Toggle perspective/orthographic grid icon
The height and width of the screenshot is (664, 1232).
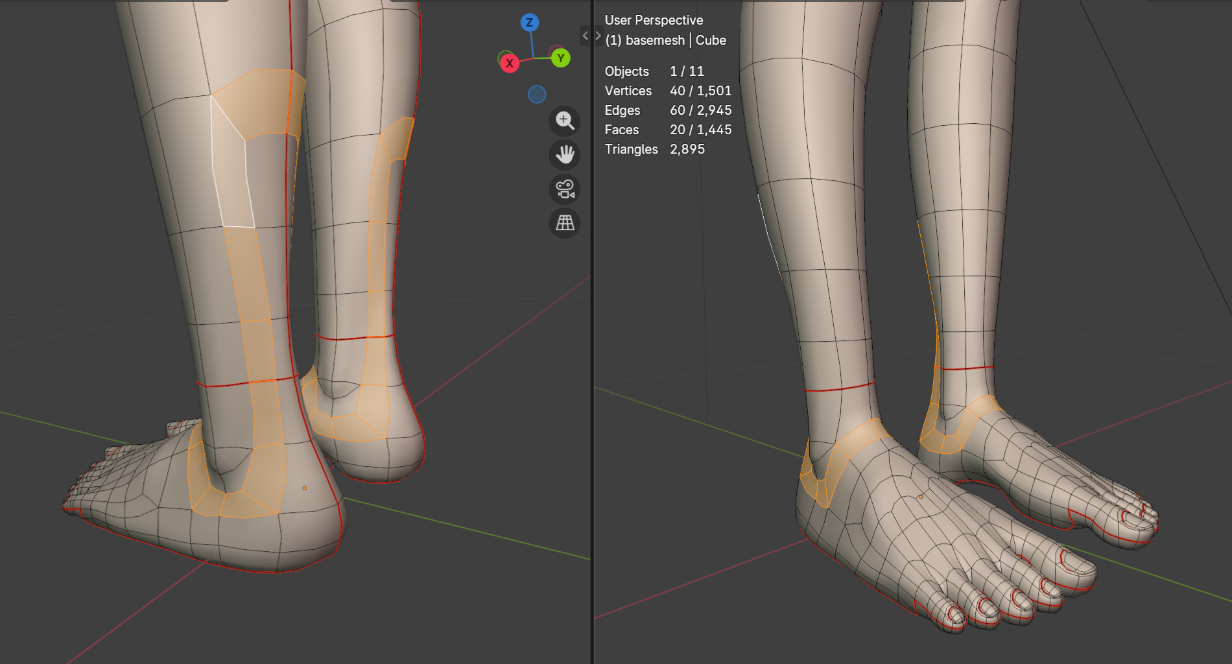[x=565, y=223]
